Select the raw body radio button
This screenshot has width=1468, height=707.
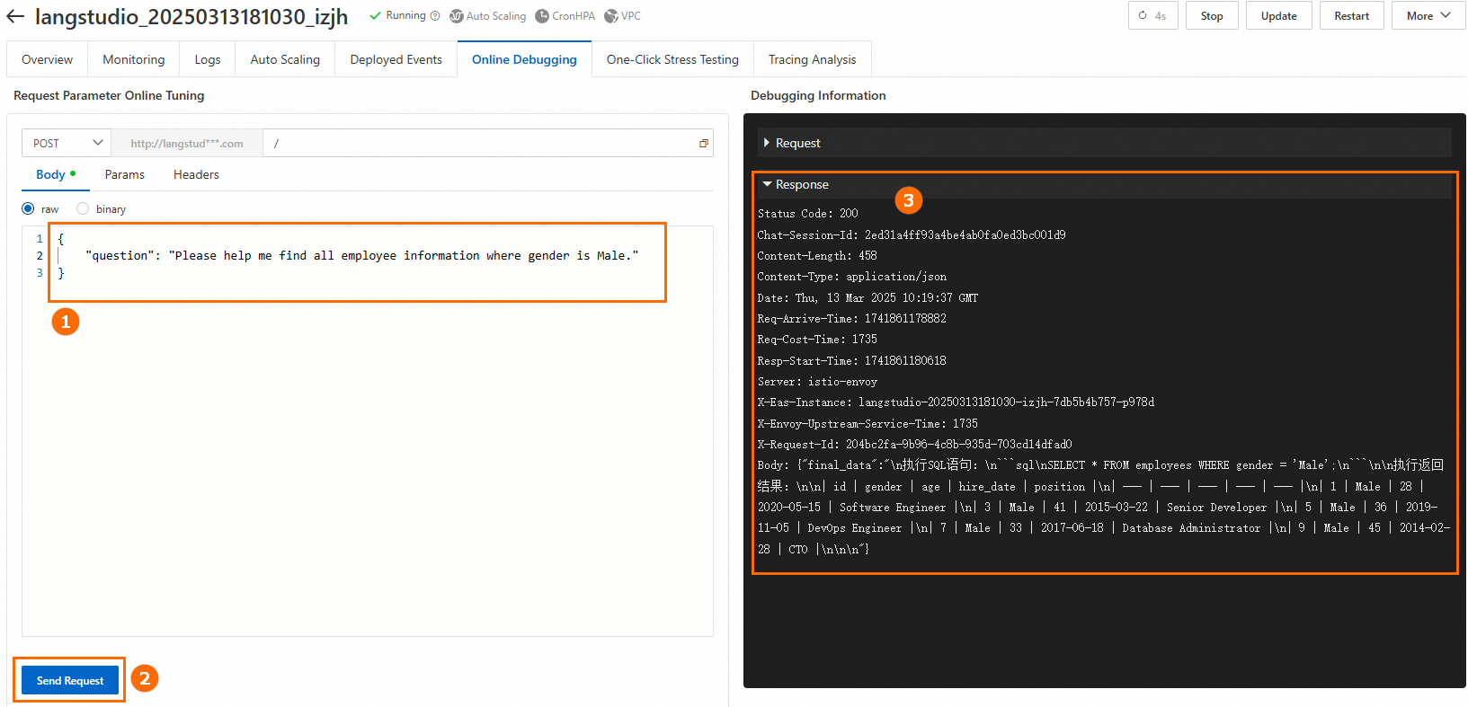point(29,209)
